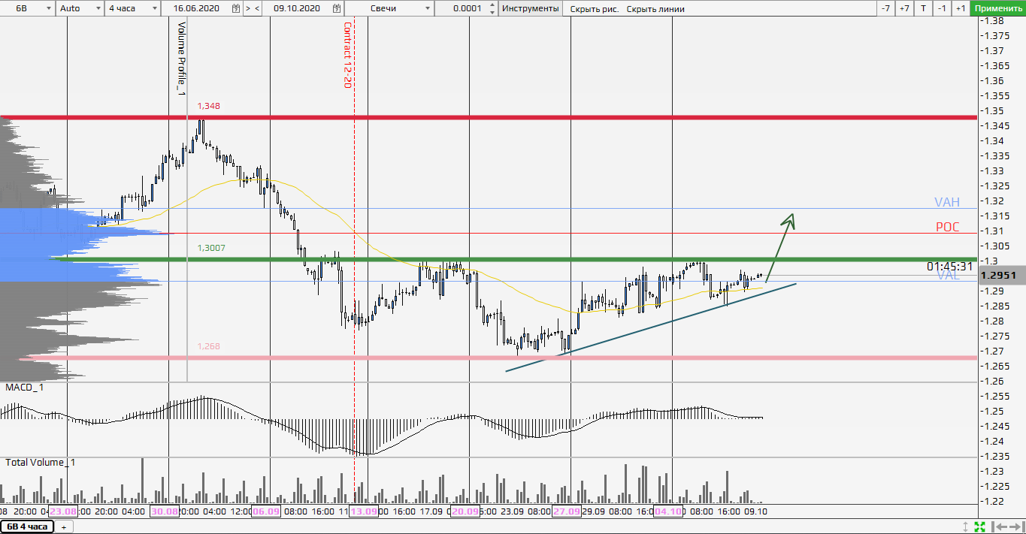Open the start date calendar picker
The height and width of the screenshot is (534, 1026).
(x=235, y=8)
